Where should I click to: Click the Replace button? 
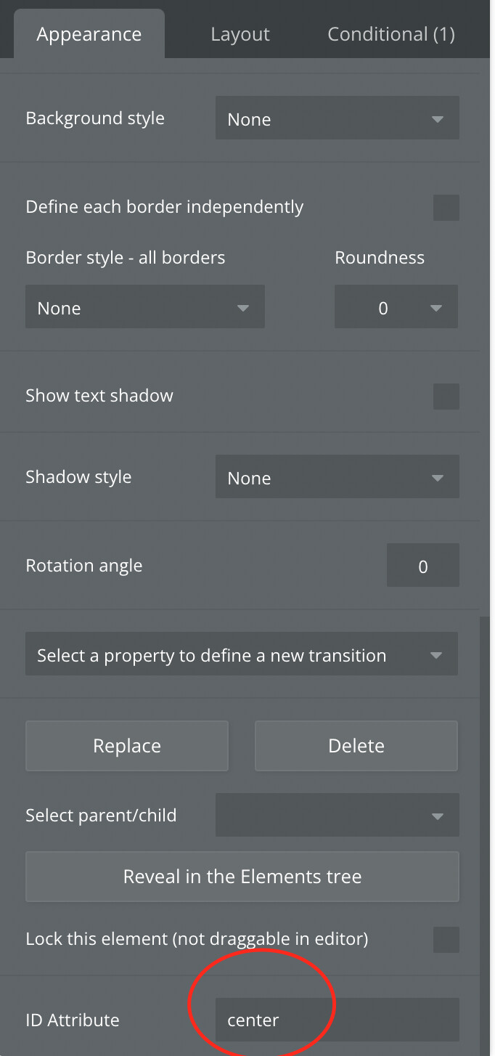click(127, 746)
